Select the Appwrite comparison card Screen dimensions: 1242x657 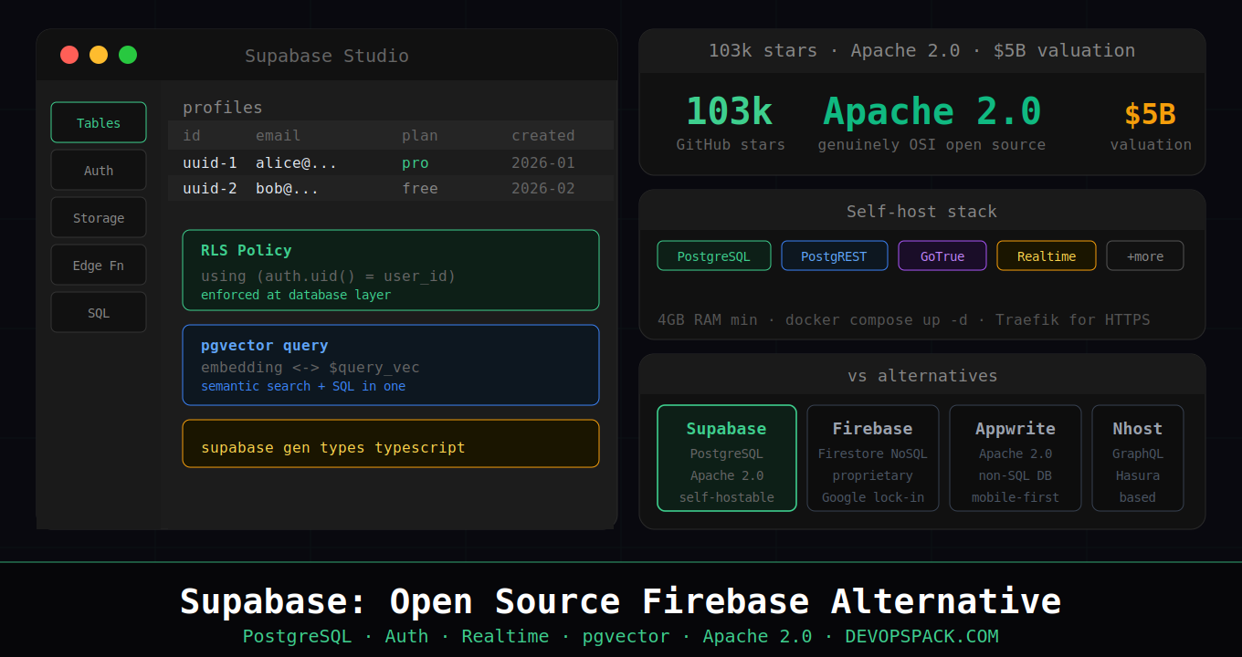click(x=1016, y=458)
